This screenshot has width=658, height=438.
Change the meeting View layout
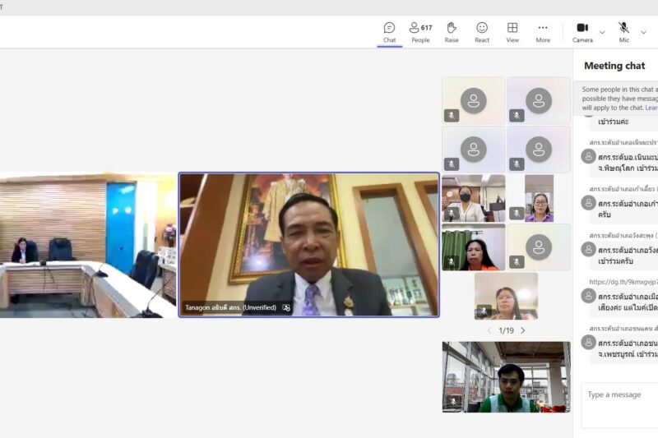512,32
